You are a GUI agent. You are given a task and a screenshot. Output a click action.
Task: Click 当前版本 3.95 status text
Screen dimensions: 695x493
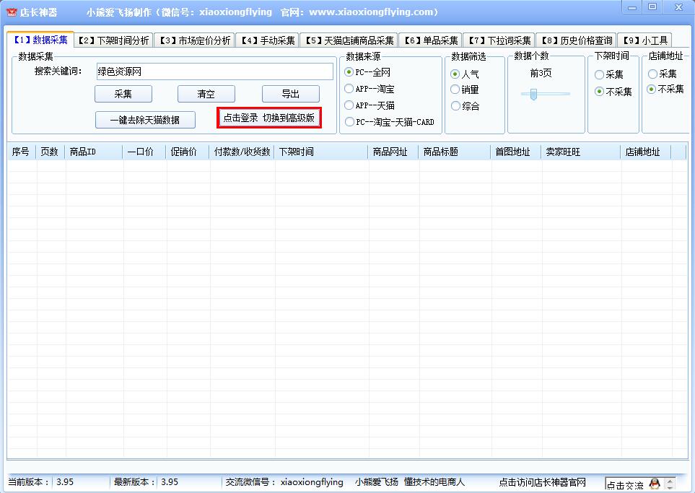(x=41, y=482)
